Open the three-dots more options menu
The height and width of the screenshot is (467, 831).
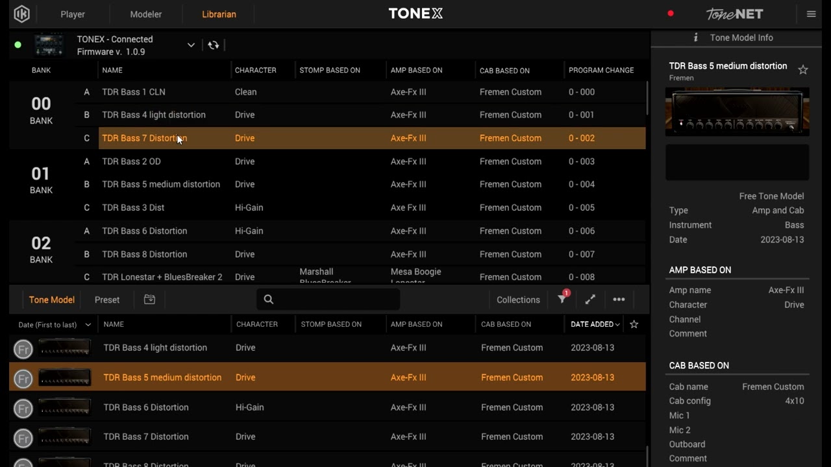[x=619, y=300]
